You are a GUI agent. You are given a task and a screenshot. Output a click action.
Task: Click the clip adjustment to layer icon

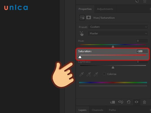112,102
